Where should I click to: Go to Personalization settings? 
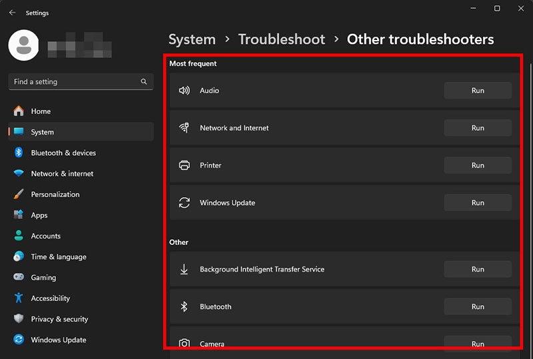(81, 194)
